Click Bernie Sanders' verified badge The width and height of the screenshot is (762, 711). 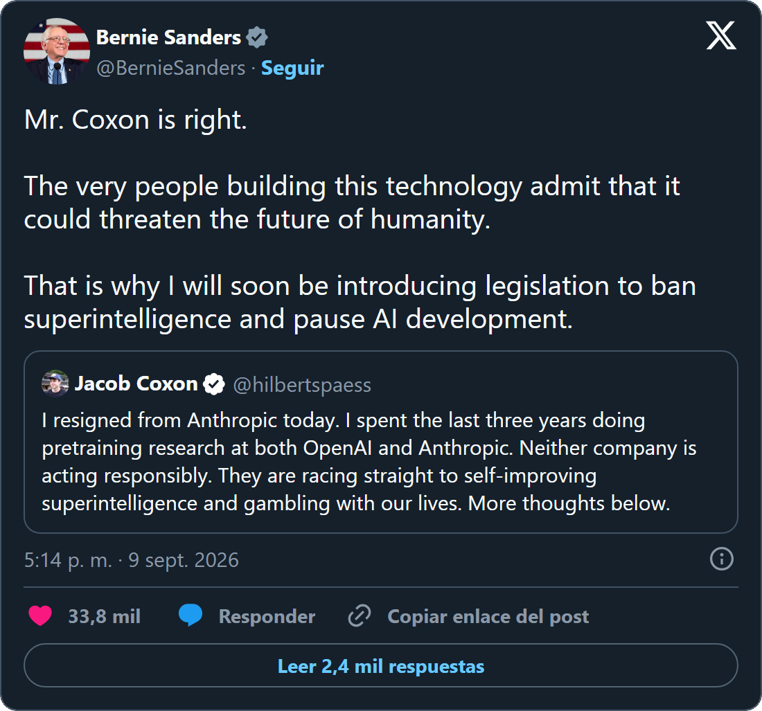(x=256, y=37)
